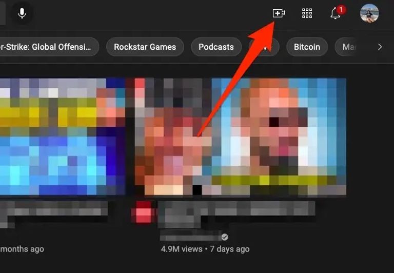
Task: Open the YouTube apps grid icon
Action: [307, 13]
